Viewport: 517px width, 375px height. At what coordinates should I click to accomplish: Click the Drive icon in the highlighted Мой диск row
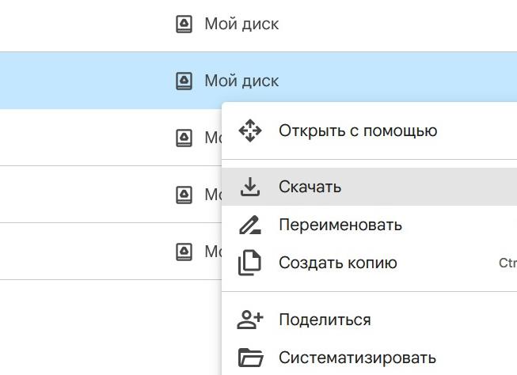coord(184,81)
